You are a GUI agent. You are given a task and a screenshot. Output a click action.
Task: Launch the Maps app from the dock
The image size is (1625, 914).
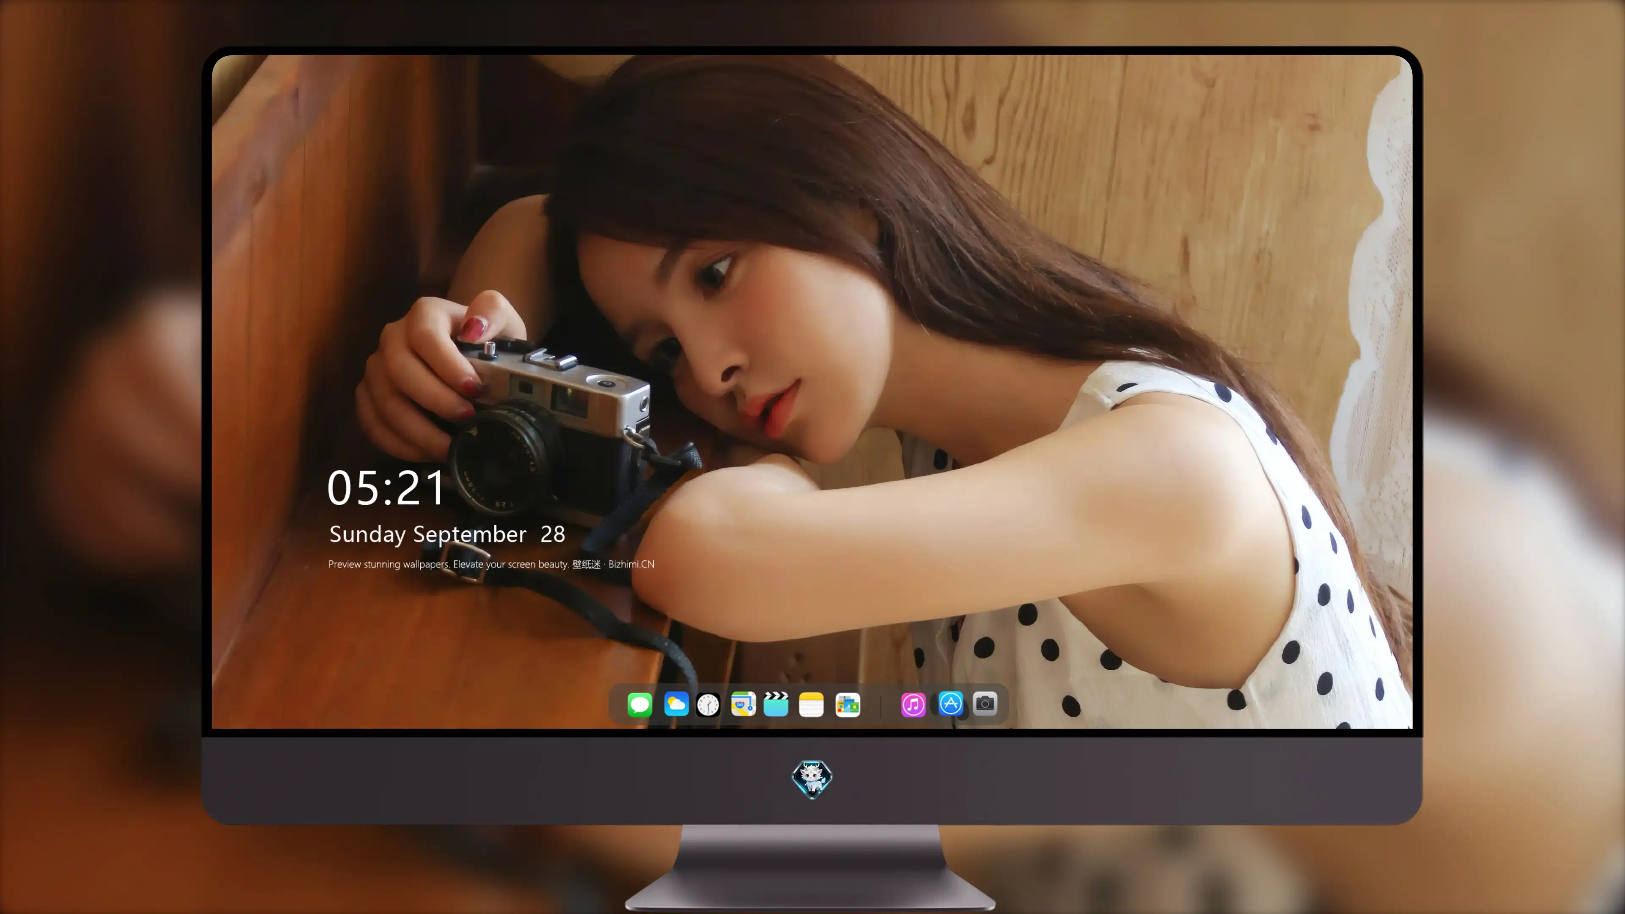tap(743, 704)
